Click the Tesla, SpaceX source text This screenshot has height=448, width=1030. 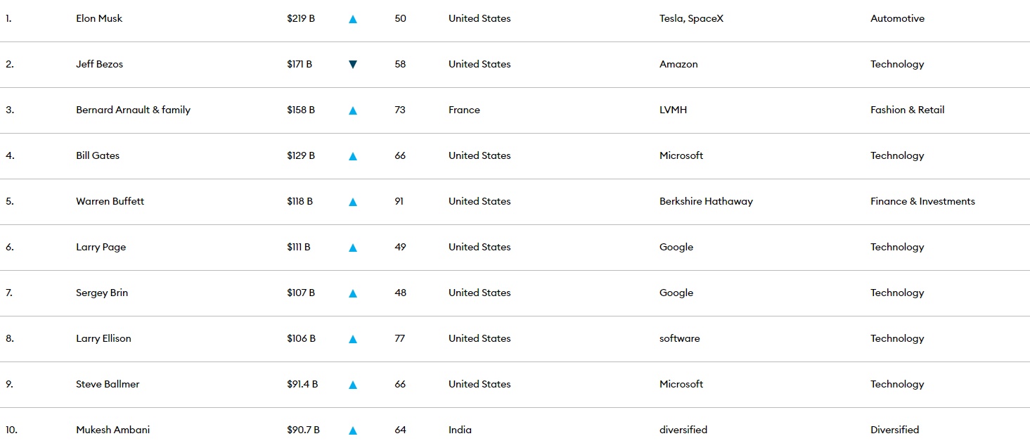691,18
